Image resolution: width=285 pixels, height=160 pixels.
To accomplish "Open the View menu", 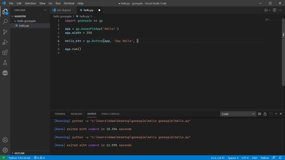I will click(42, 3).
